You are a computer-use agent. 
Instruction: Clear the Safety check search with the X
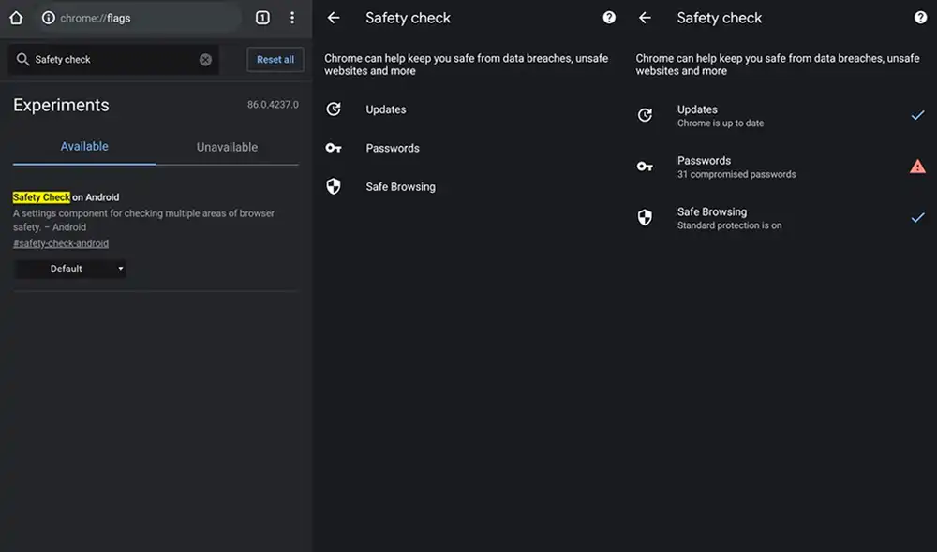pos(204,58)
